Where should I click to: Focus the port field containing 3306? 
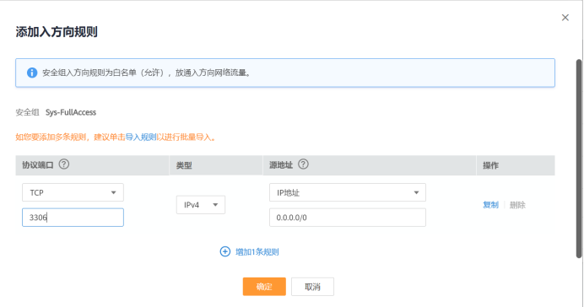click(73, 218)
